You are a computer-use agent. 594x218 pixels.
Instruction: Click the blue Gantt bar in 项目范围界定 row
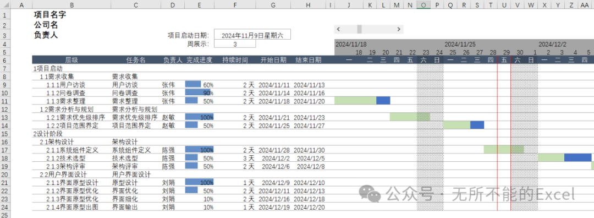click(x=477, y=125)
